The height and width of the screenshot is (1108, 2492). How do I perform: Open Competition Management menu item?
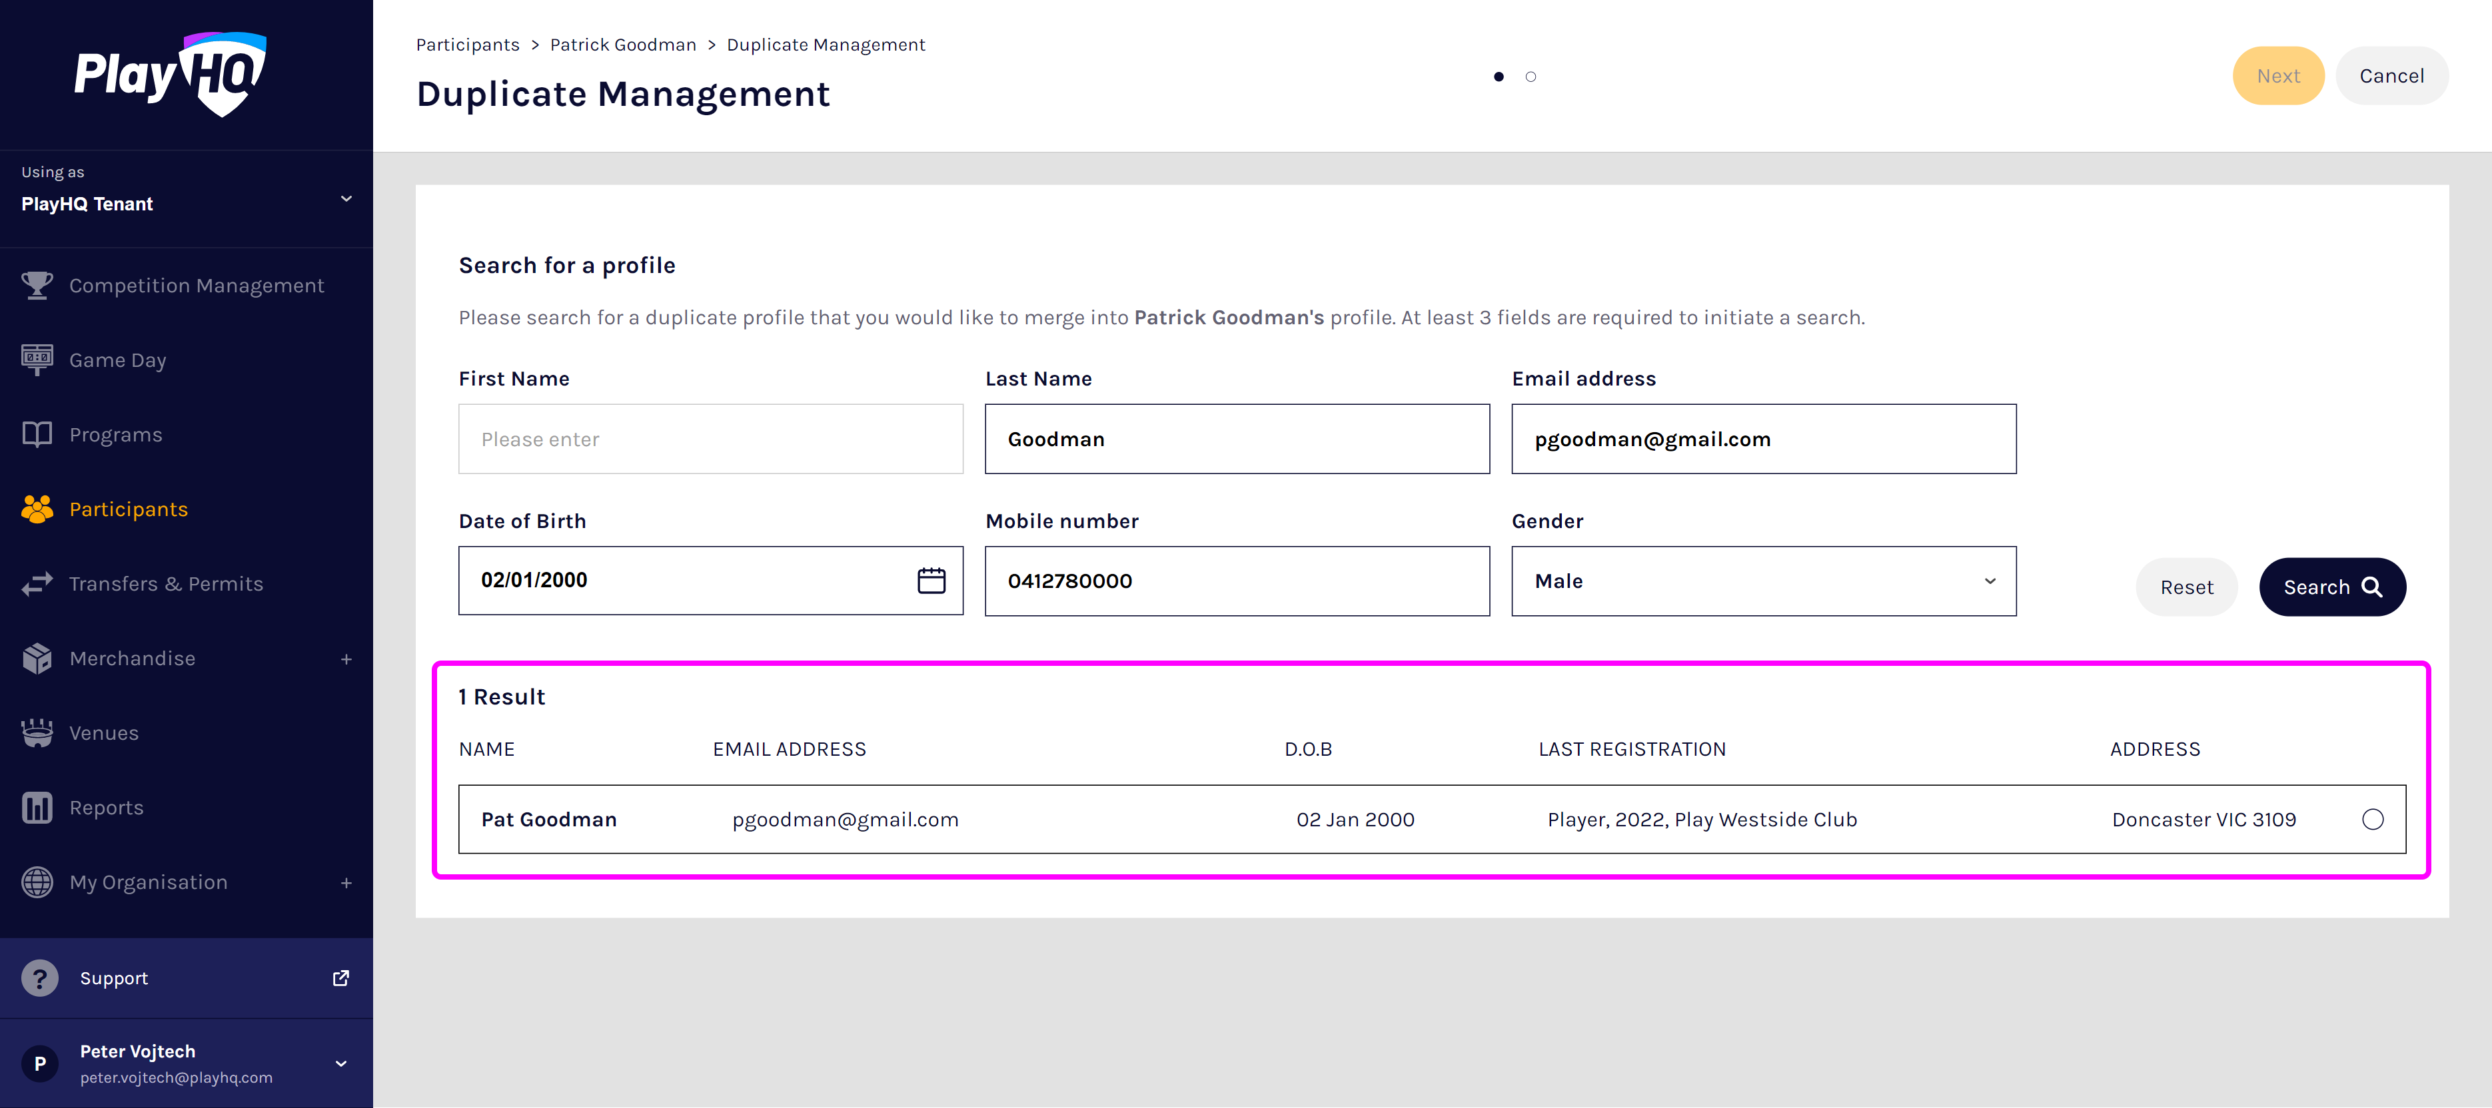[187, 285]
